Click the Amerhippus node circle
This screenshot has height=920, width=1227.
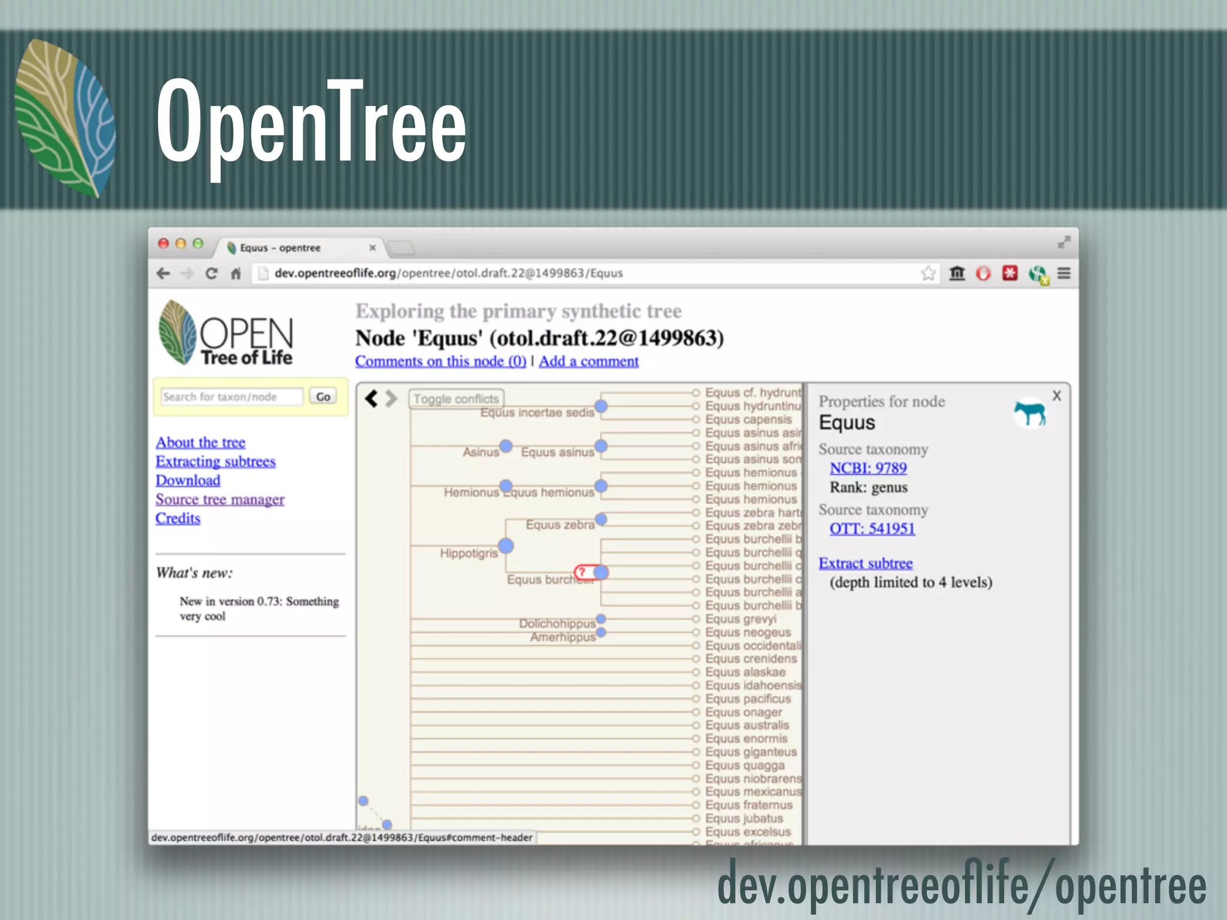point(601,632)
